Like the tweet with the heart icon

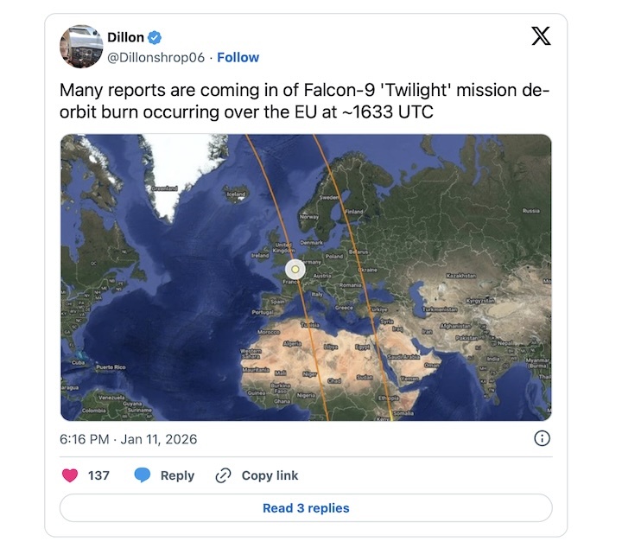[71, 475]
